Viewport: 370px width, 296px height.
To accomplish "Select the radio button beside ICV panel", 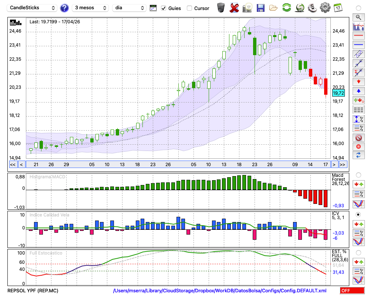I will coord(358,215).
